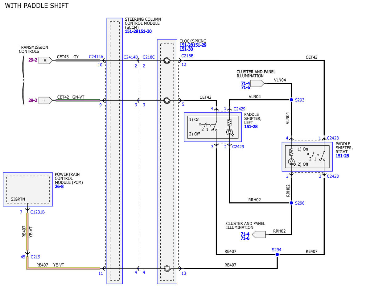Click the TRANSMISSION CONTROLS label
The width and height of the screenshot is (370, 286).
point(33,49)
